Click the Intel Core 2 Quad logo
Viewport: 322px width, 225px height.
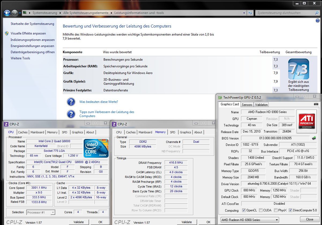tap(96, 148)
